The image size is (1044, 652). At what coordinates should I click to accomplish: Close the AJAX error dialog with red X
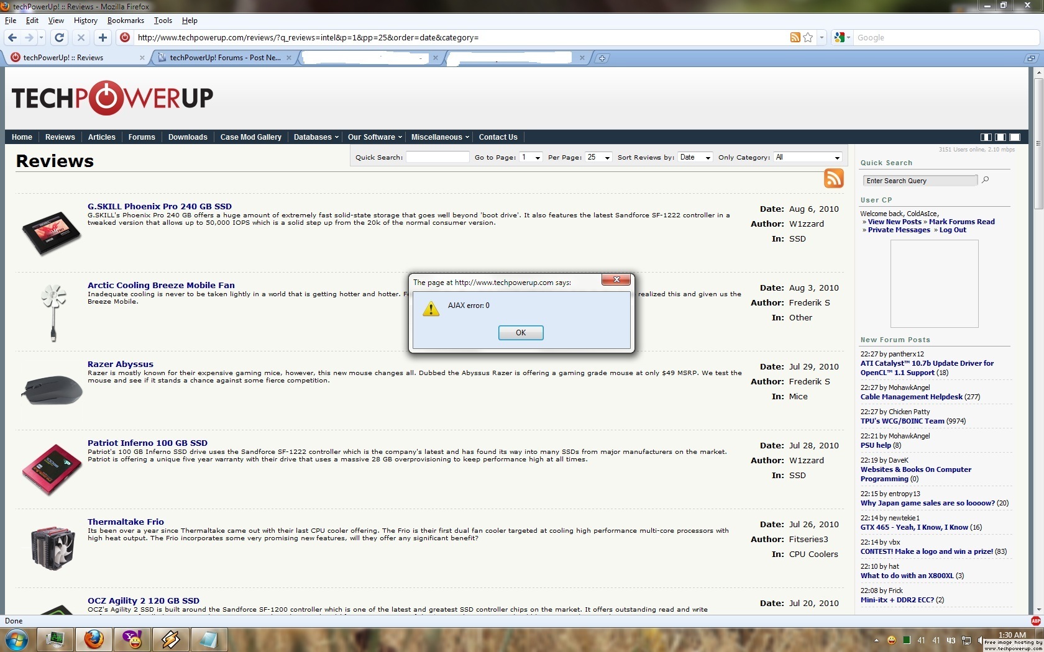click(x=616, y=279)
